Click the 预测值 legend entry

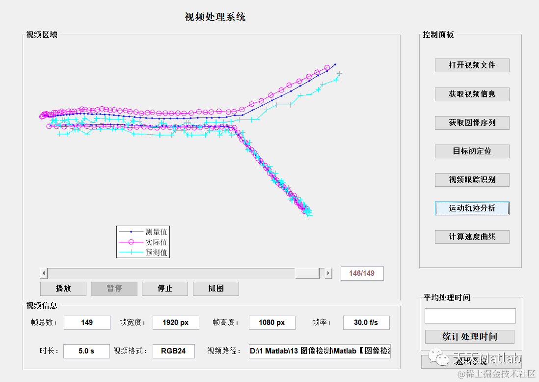tap(143, 253)
